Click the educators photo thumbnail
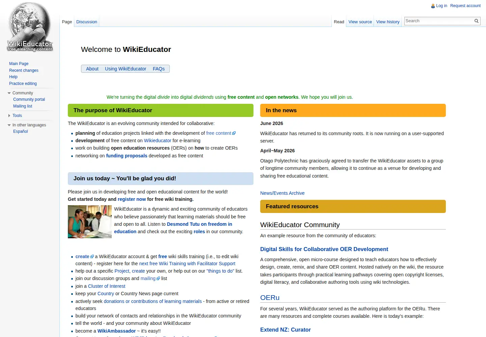 click(x=90, y=222)
